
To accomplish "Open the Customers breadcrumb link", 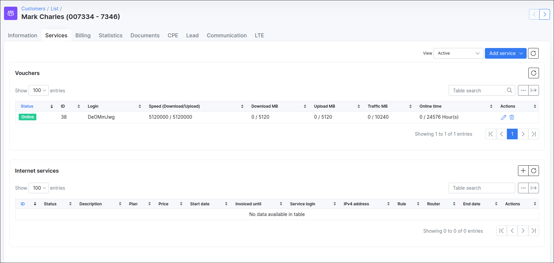I will coord(33,9).
